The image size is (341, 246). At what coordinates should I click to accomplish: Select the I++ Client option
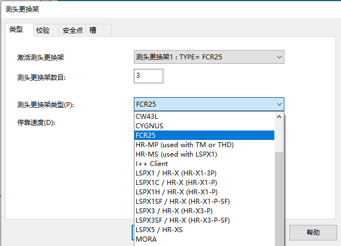[x=204, y=164]
